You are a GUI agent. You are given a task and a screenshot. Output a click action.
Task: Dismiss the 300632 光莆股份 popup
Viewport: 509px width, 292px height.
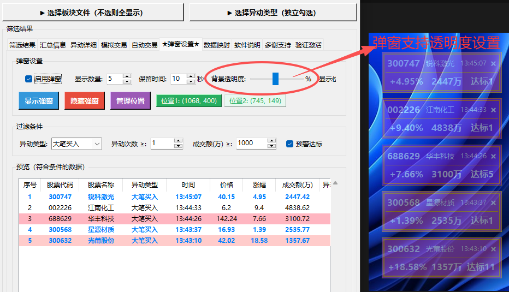point(493,249)
